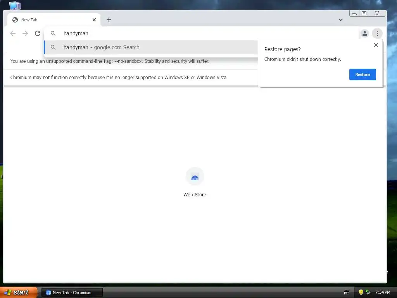This screenshot has height=298, width=397.
Task: Click the Restore pages? heading
Action: (282, 49)
